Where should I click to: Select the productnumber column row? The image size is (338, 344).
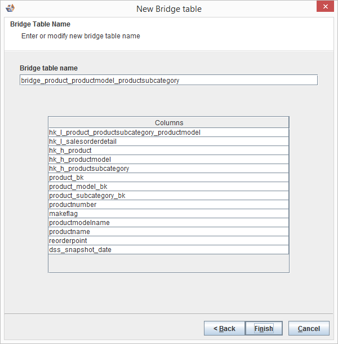click(x=168, y=205)
